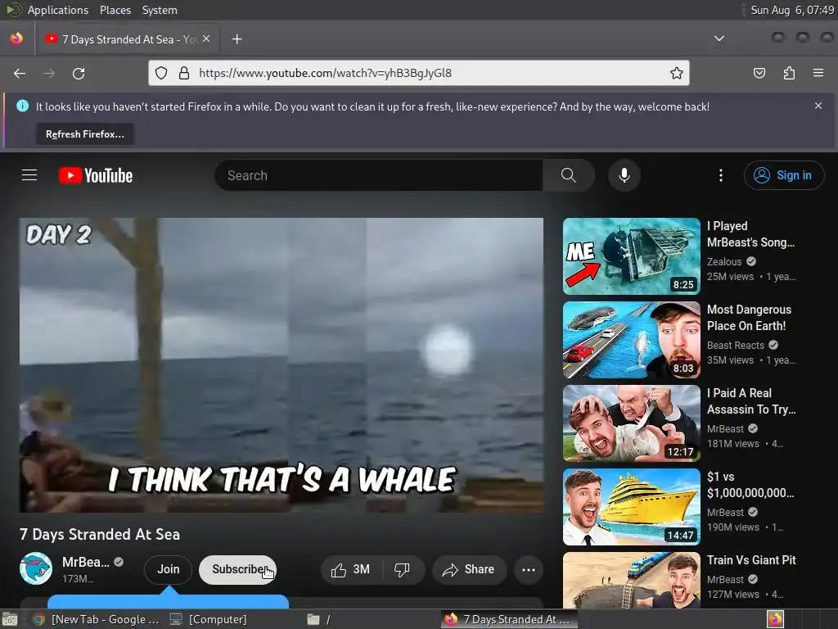
Task: Click the Beast Reacts channel name
Action: click(x=736, y=346)
